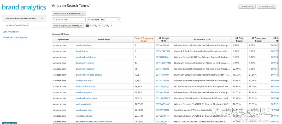Click the conversion share value 33.33%
This screenshot has width=282, height=124.
click(252, 104)
